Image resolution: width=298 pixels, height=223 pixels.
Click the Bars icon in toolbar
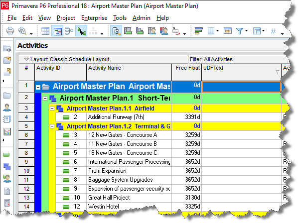click(199, 31)
